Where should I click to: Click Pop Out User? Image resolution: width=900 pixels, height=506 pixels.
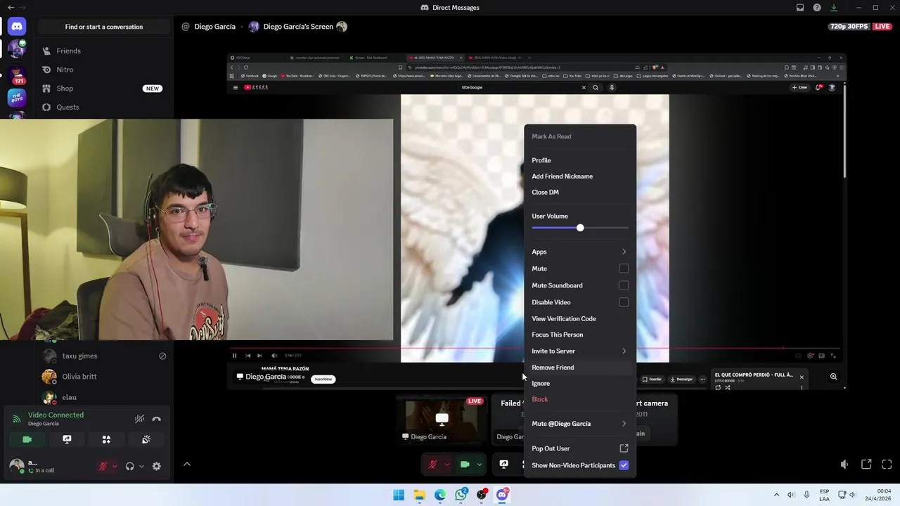[580, 448]
